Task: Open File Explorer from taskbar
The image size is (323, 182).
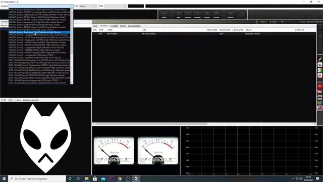Action: click(86, 178)
